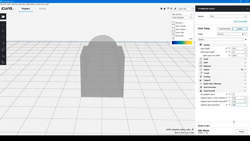Open the Check compatibility link

(241, 22)
